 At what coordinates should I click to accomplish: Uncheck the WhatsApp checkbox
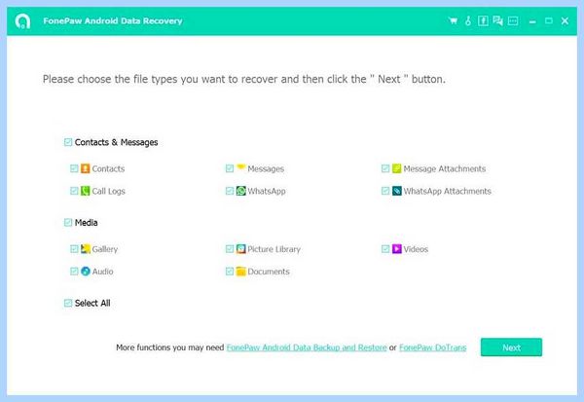(x=230, y=191)
